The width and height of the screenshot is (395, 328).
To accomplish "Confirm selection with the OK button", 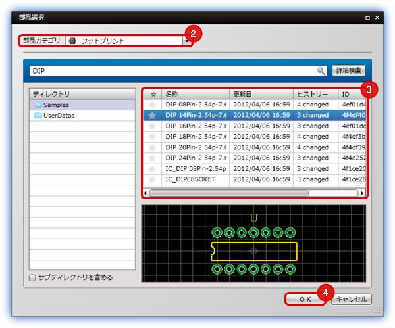I will point(305,299).
